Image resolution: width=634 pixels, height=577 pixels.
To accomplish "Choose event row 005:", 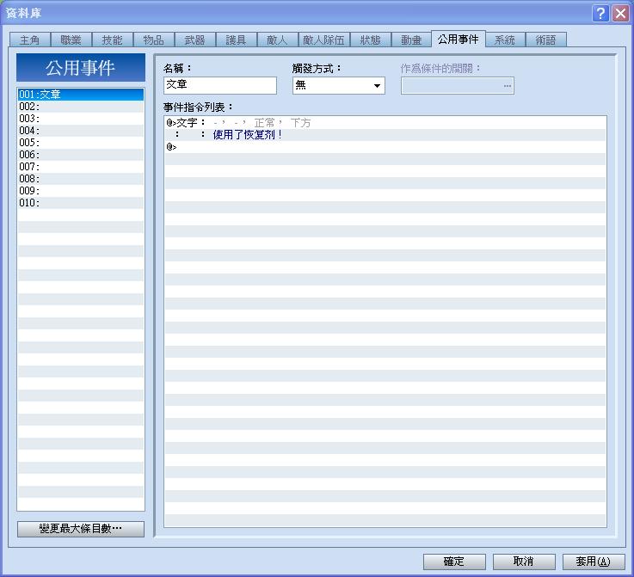I will (81, 142).
